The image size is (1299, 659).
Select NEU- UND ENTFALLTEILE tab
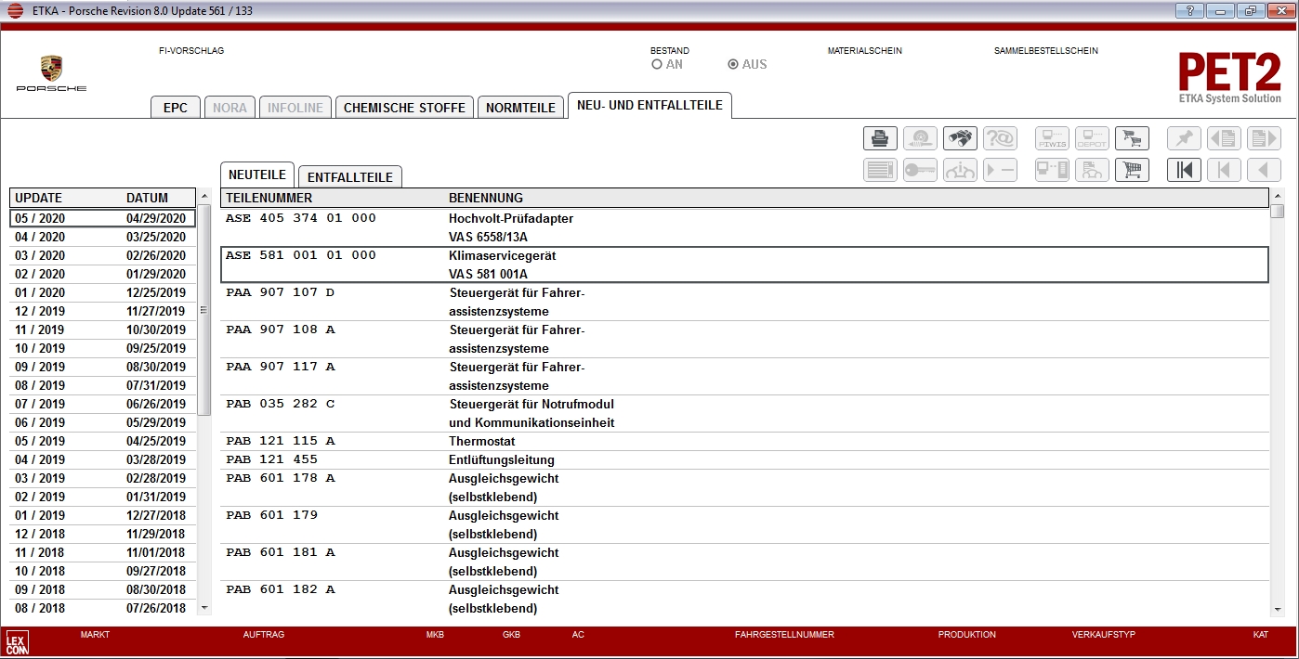click(649, 106)
